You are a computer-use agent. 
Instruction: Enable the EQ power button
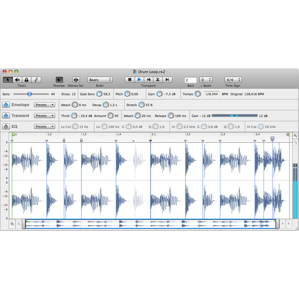tap(6, 127)
